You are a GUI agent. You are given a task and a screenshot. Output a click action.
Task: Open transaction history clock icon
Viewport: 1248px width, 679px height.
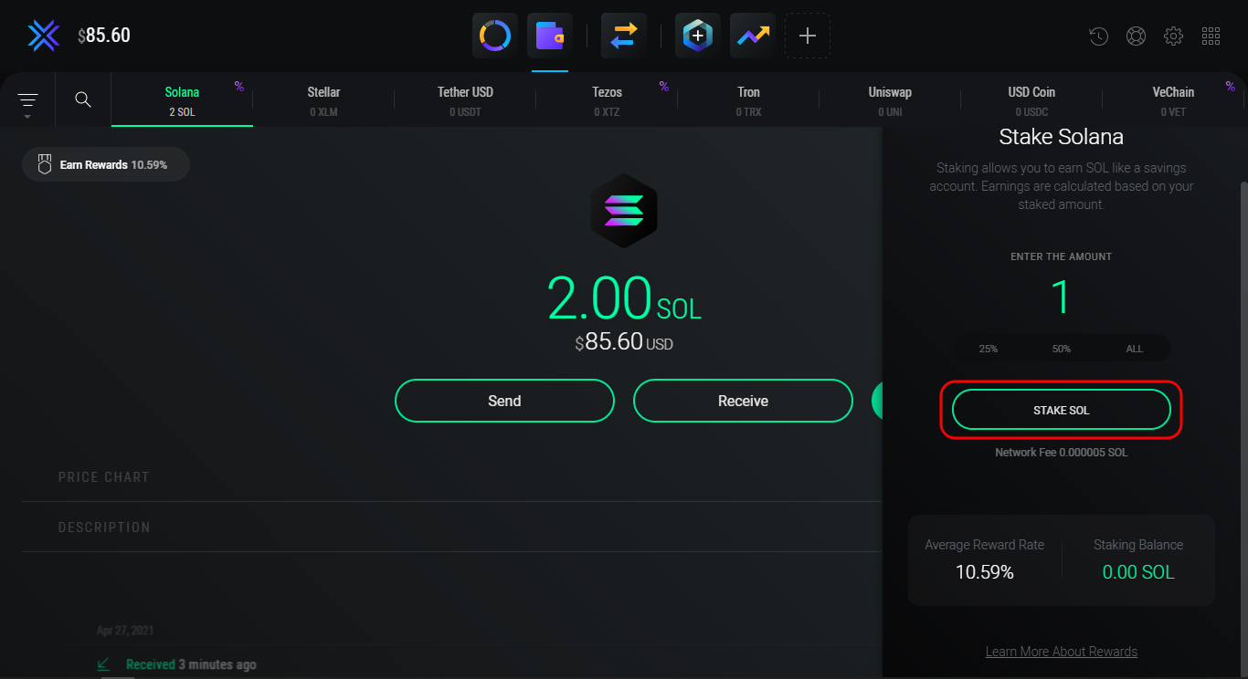tap(1099, 37)
